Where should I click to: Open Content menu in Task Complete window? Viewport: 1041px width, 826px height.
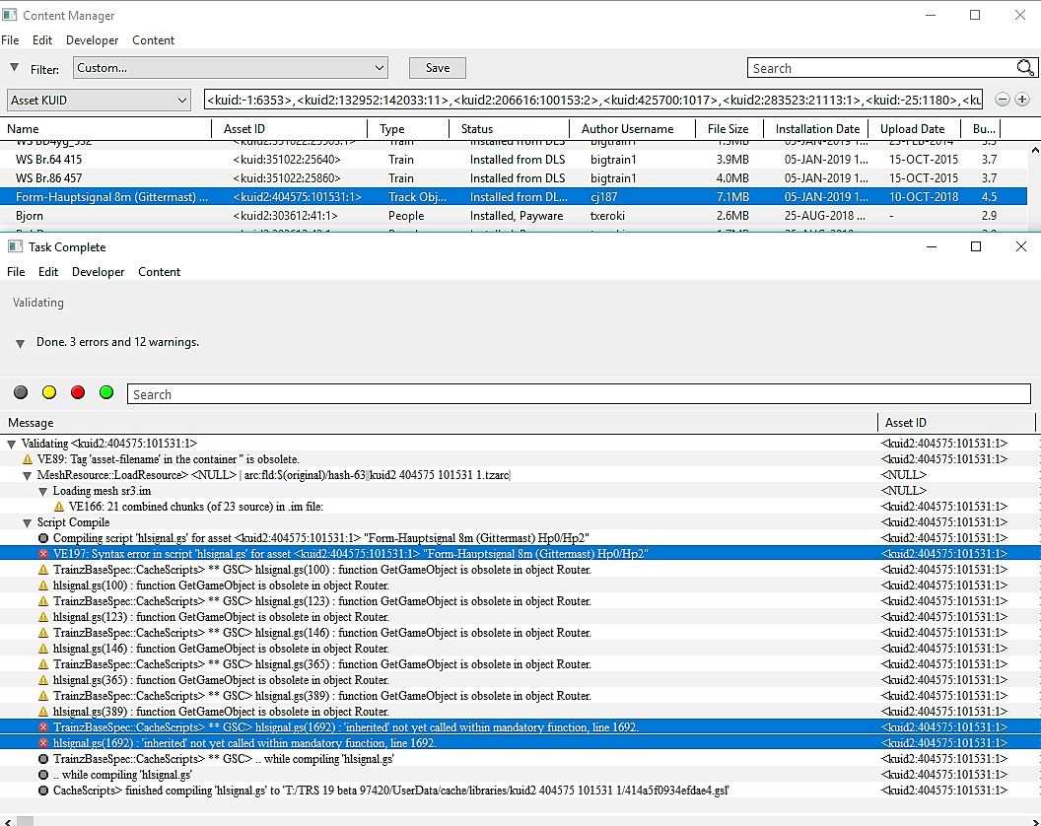tap(159, 272)
